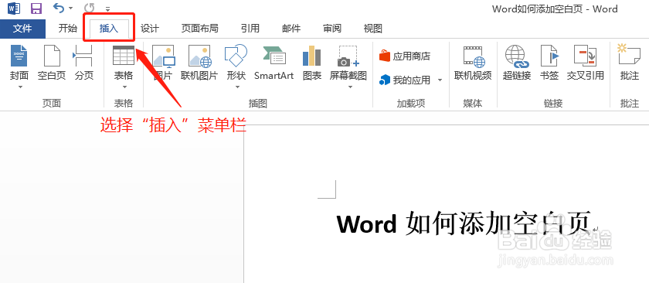This screenshot has height=283, width=649.
Task: Open Customize Quick Access Toolbar dropdown
Action: [x=107, y=9]
